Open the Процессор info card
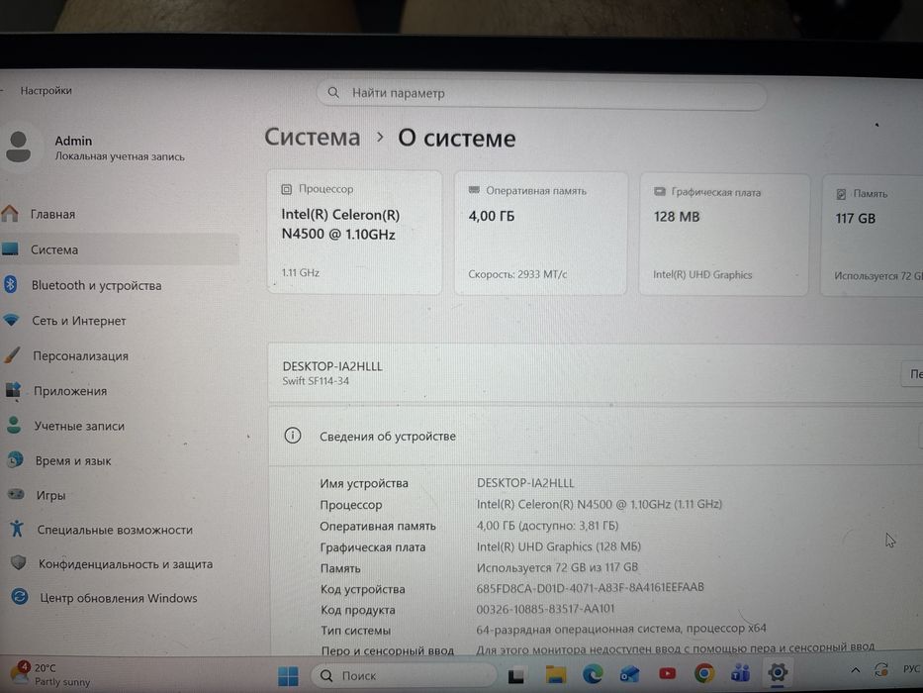923x693 pixels. click(x=354, y=233)
